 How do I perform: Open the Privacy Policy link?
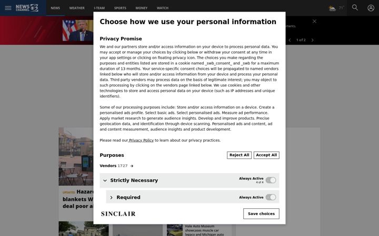[141, 140]
